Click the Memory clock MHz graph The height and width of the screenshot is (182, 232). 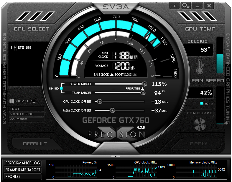pyautogui.click(x=196, y=171)
